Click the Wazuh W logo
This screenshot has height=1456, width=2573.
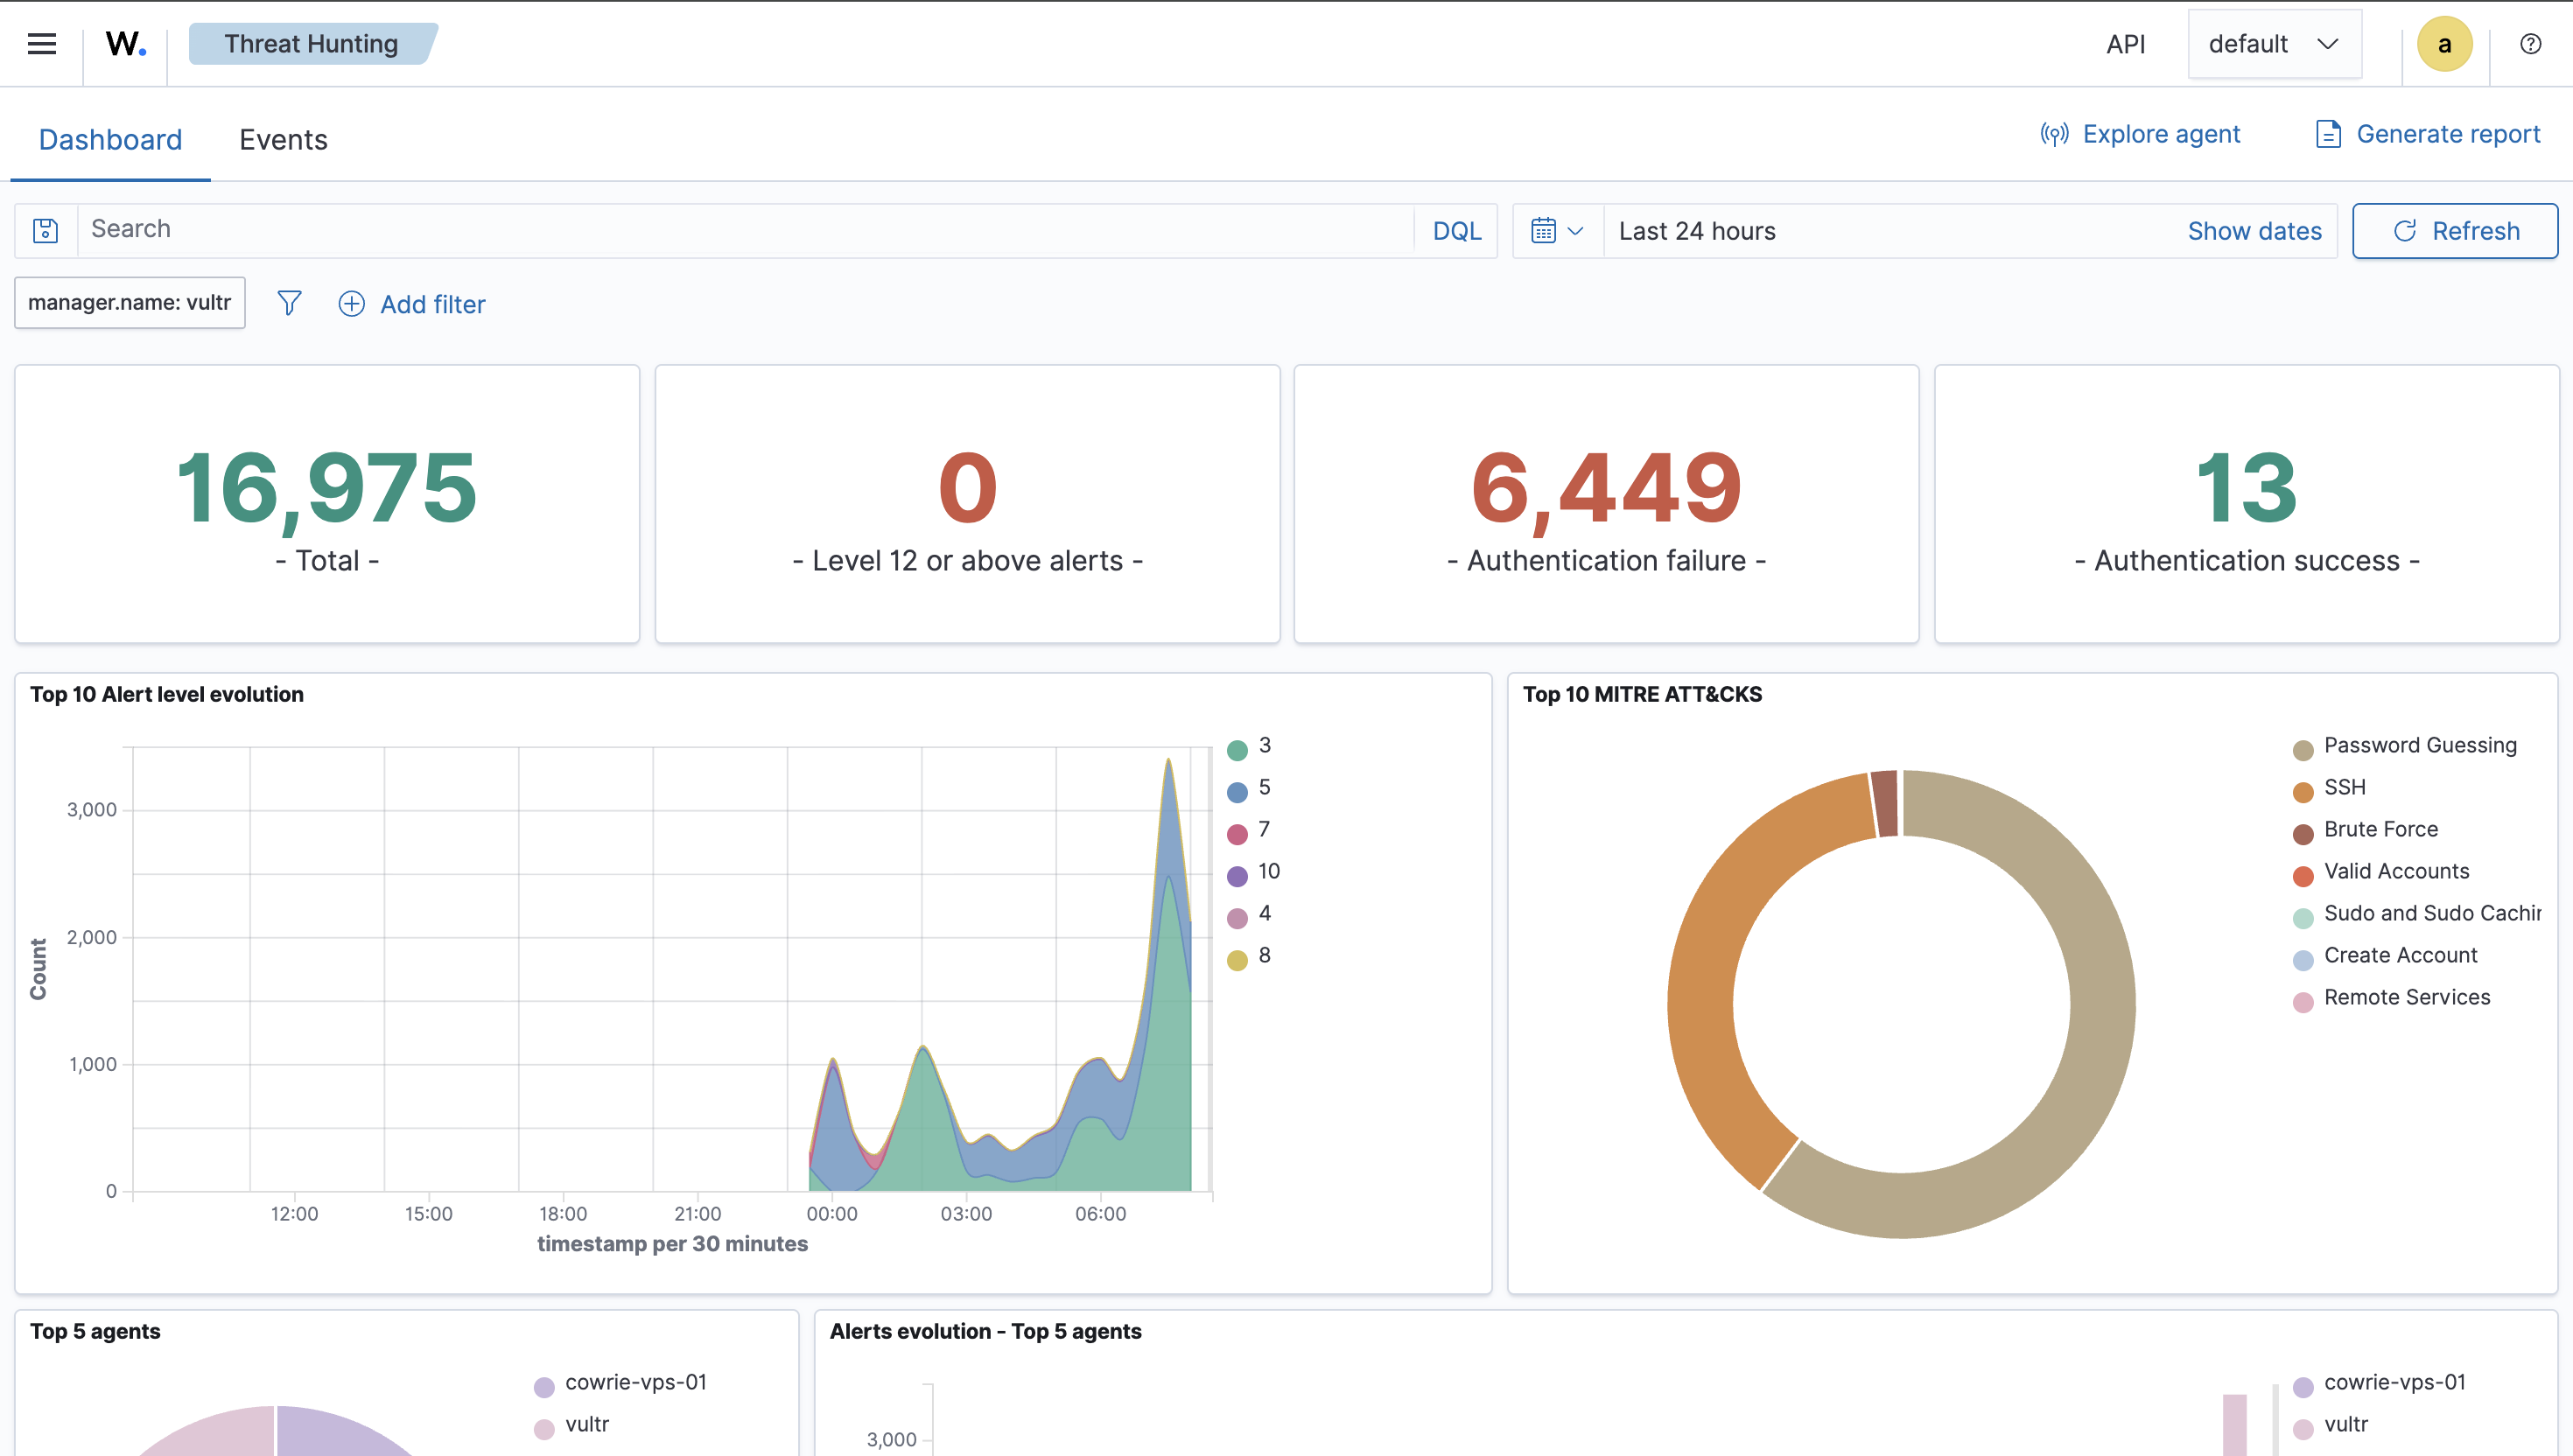[x=126, y=44]
